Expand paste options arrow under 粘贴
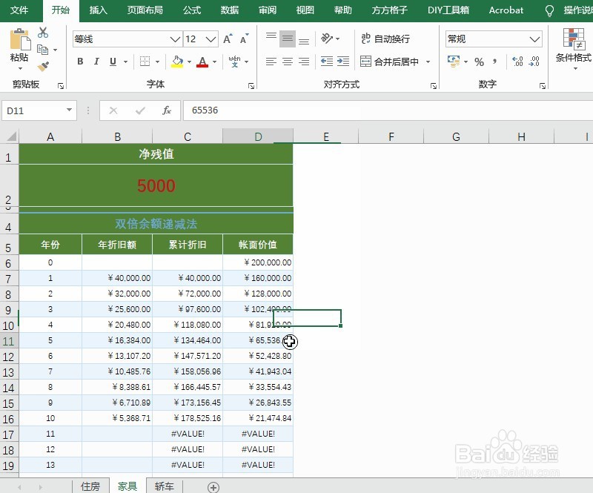The image size is (593, 493). [x=20, y=68]
